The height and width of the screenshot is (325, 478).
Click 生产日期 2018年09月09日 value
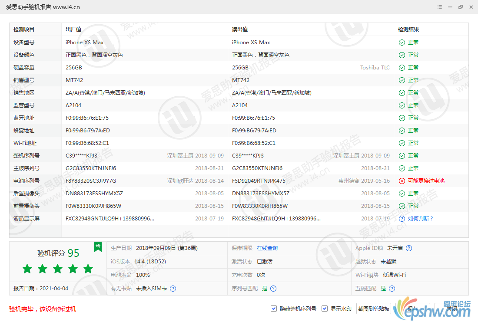coord(167,248)
